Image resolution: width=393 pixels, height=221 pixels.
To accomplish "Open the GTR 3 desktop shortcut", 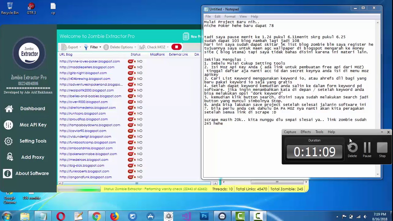I will pyautogui.click(x=31, y=9).
